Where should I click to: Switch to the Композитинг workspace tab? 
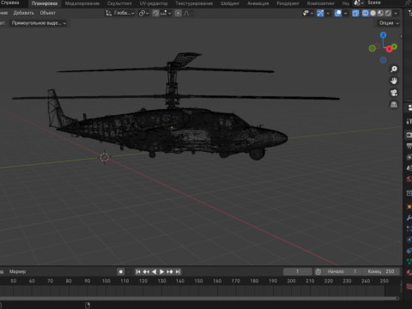(x=320, y=3)
